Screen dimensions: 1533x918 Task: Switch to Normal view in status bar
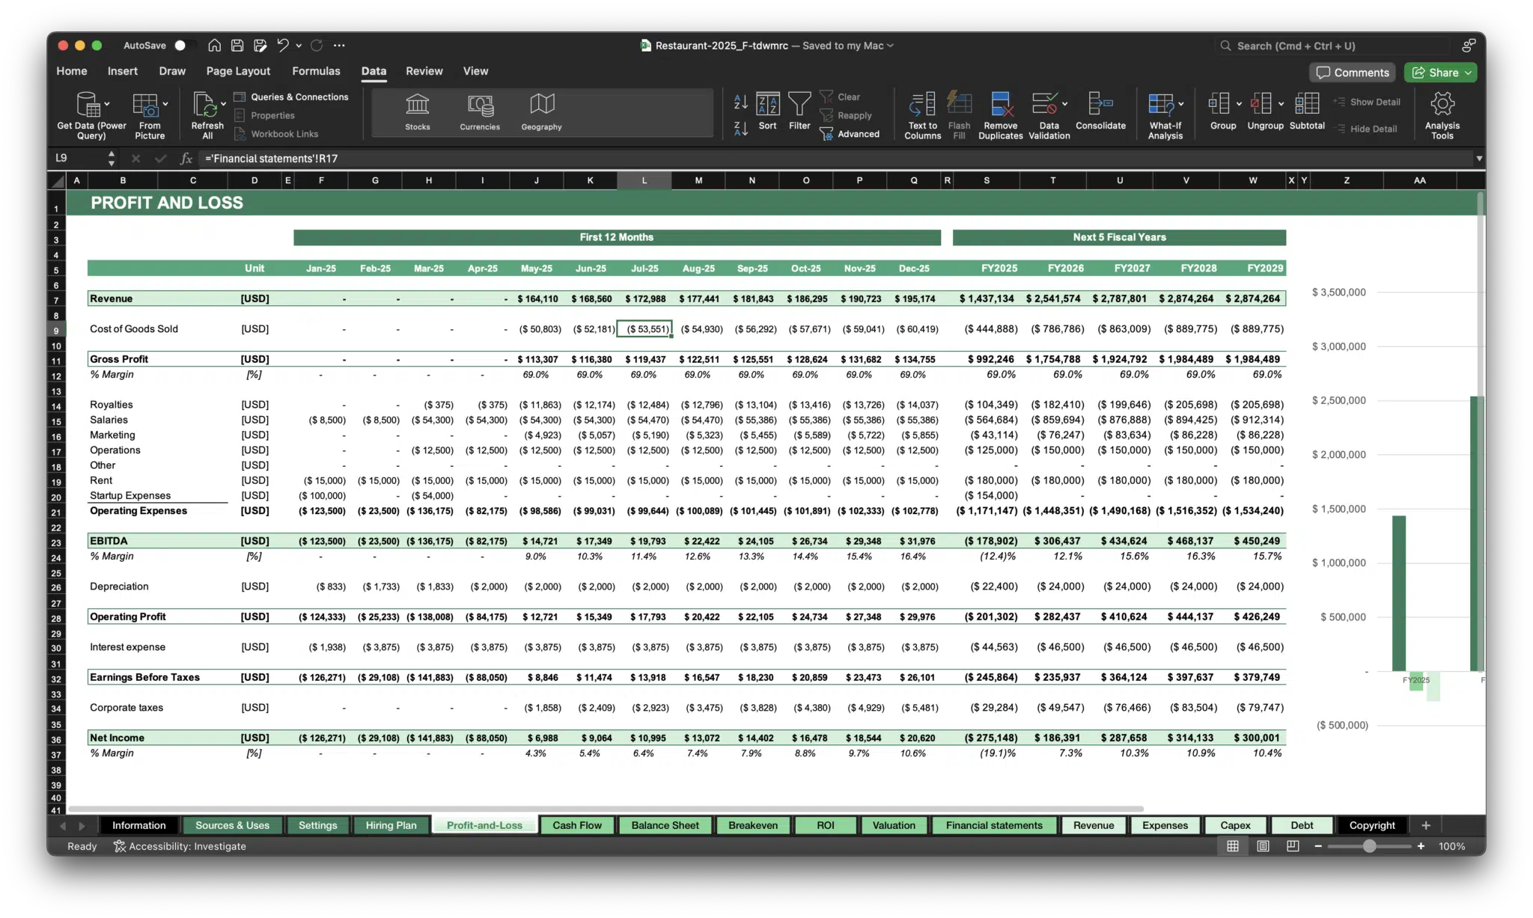[x=1232, y=846]
